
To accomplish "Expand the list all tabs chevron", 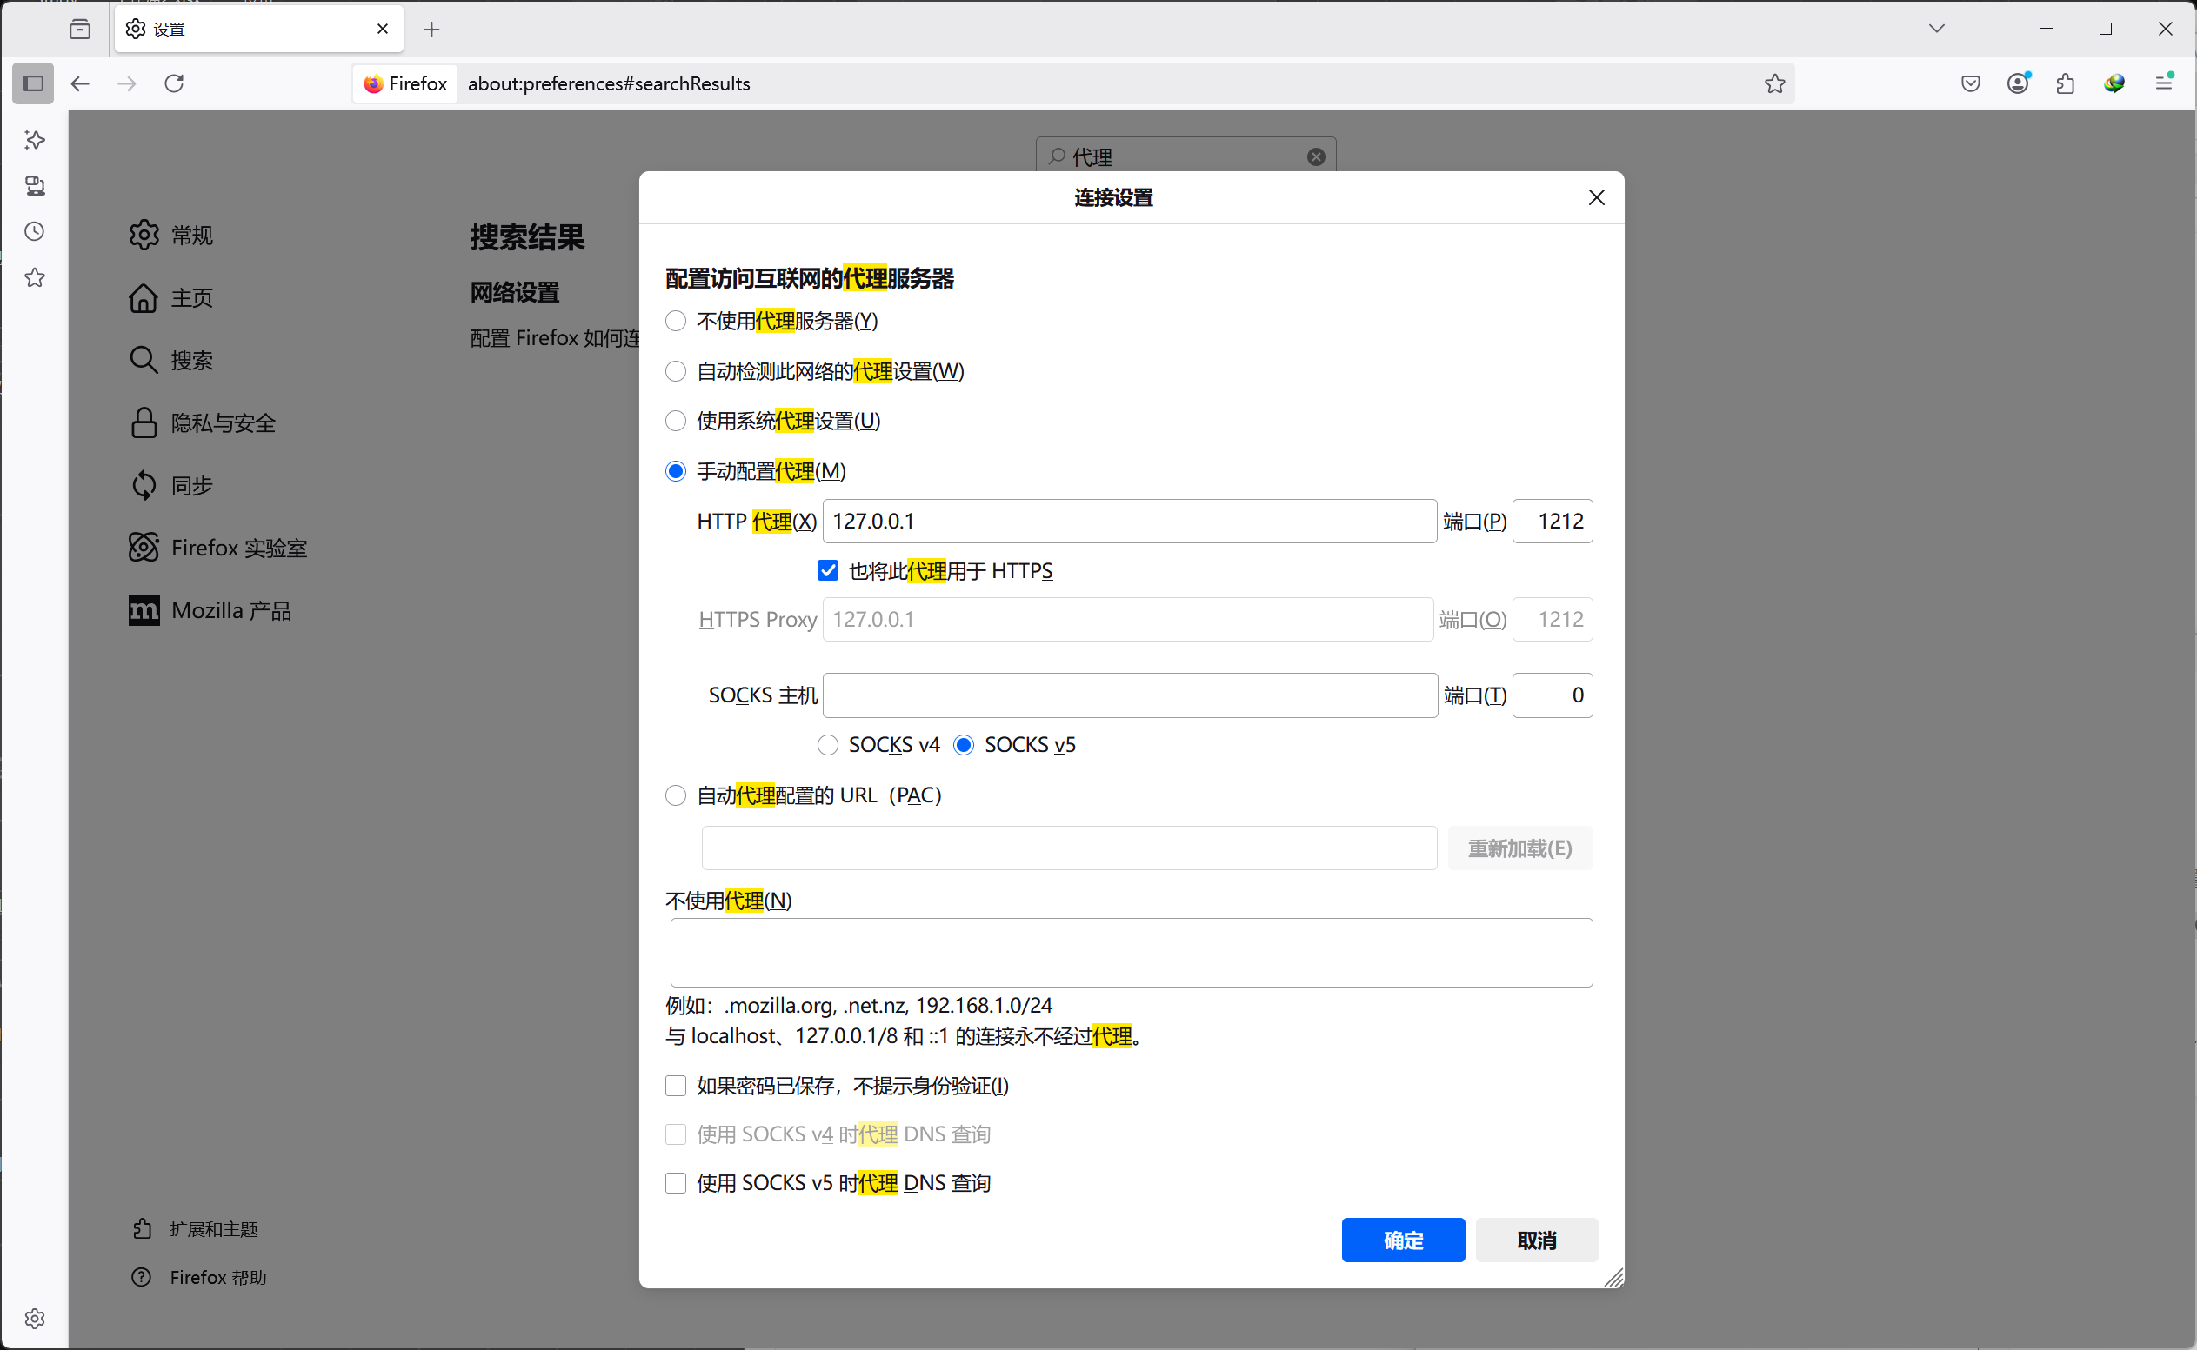I will (x=1936, y=29).
